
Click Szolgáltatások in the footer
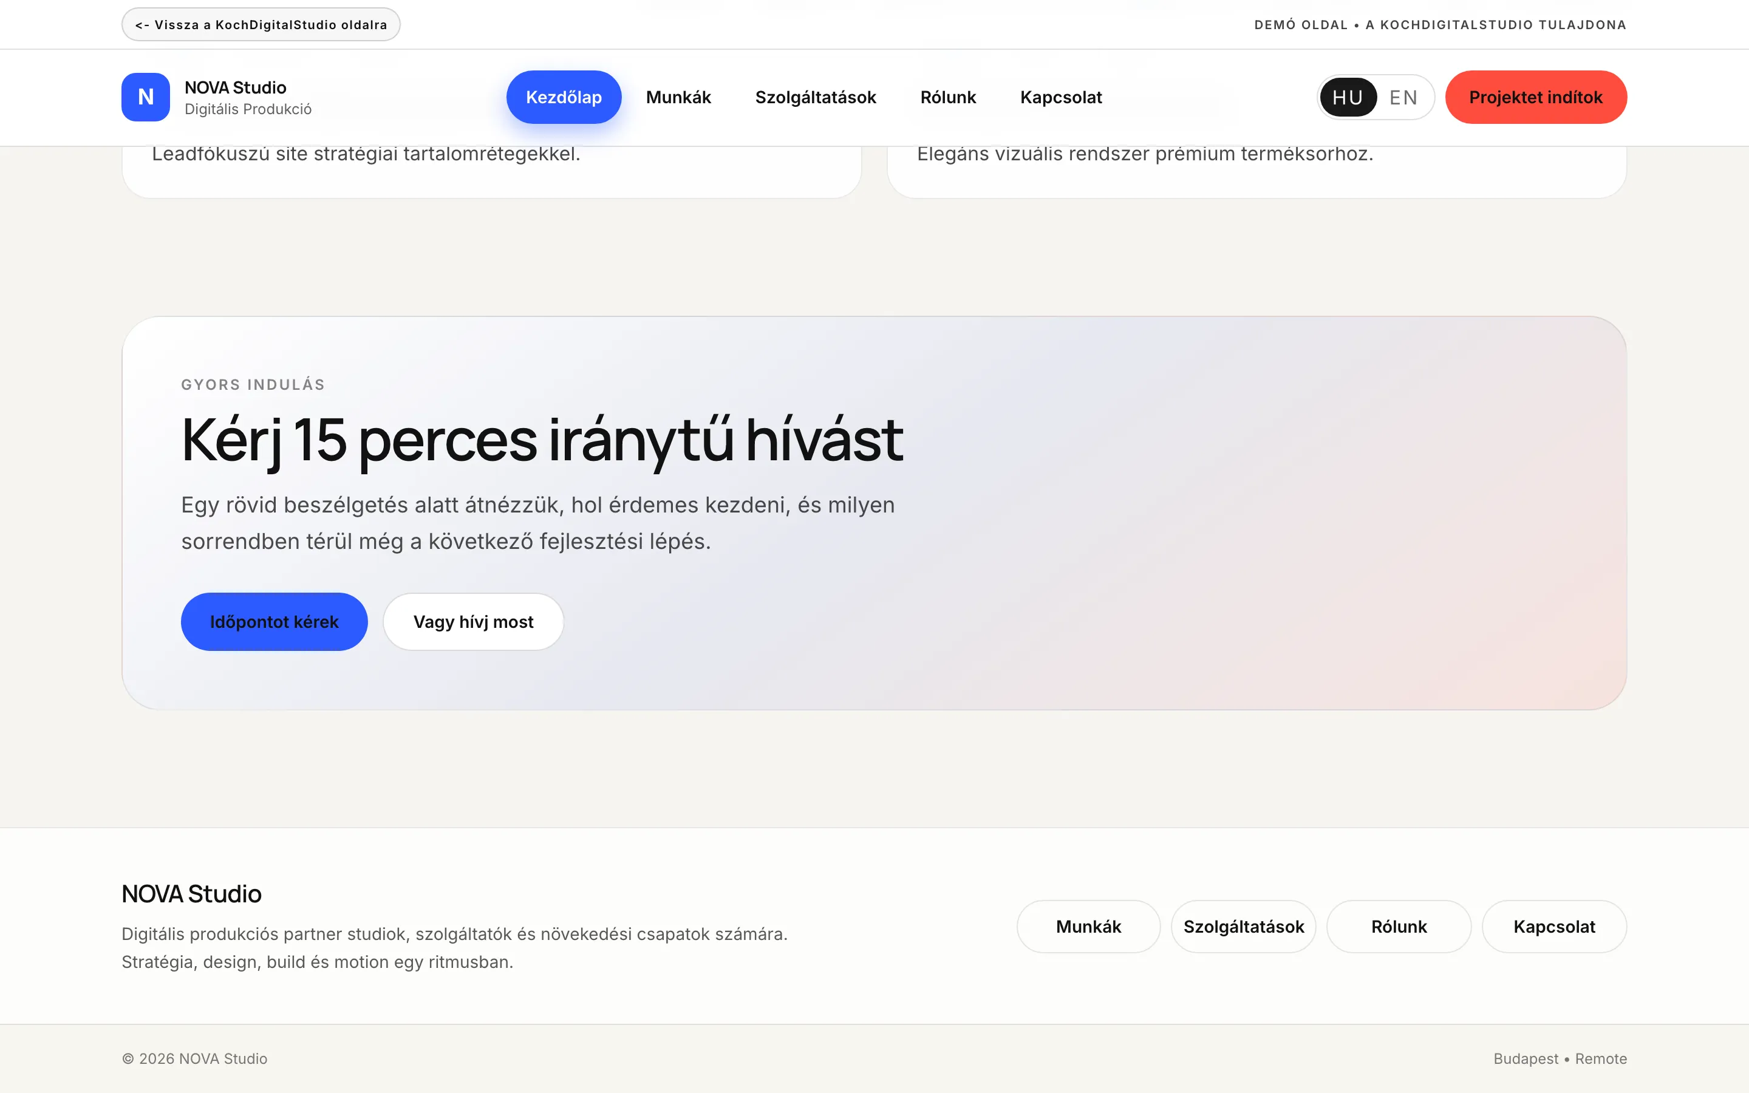1243,926
